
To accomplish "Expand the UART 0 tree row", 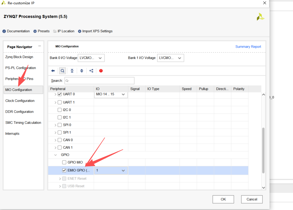I will [55, 94].
